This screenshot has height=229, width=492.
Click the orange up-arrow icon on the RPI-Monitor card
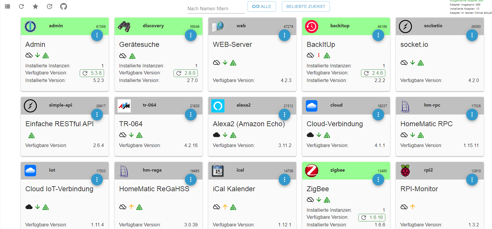[413, 207]
